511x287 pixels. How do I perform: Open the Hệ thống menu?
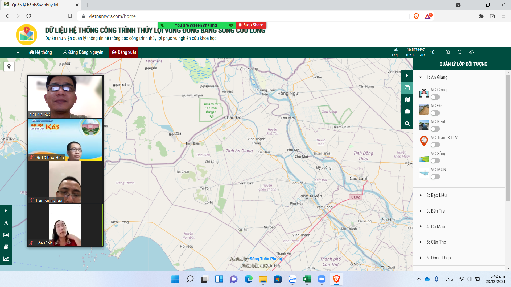tap(40, 52)
